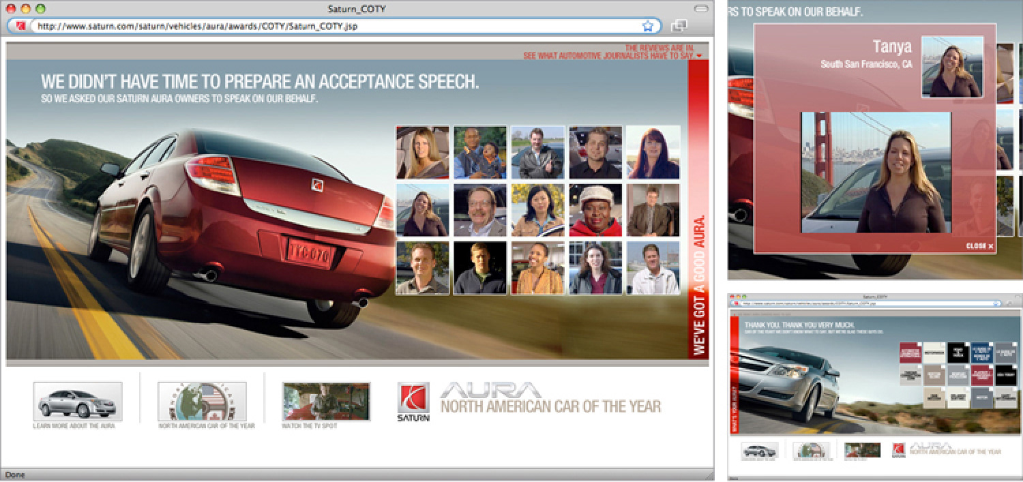Click Car of the Year badge, lower-right window
1023x482 pixels.
811,450
